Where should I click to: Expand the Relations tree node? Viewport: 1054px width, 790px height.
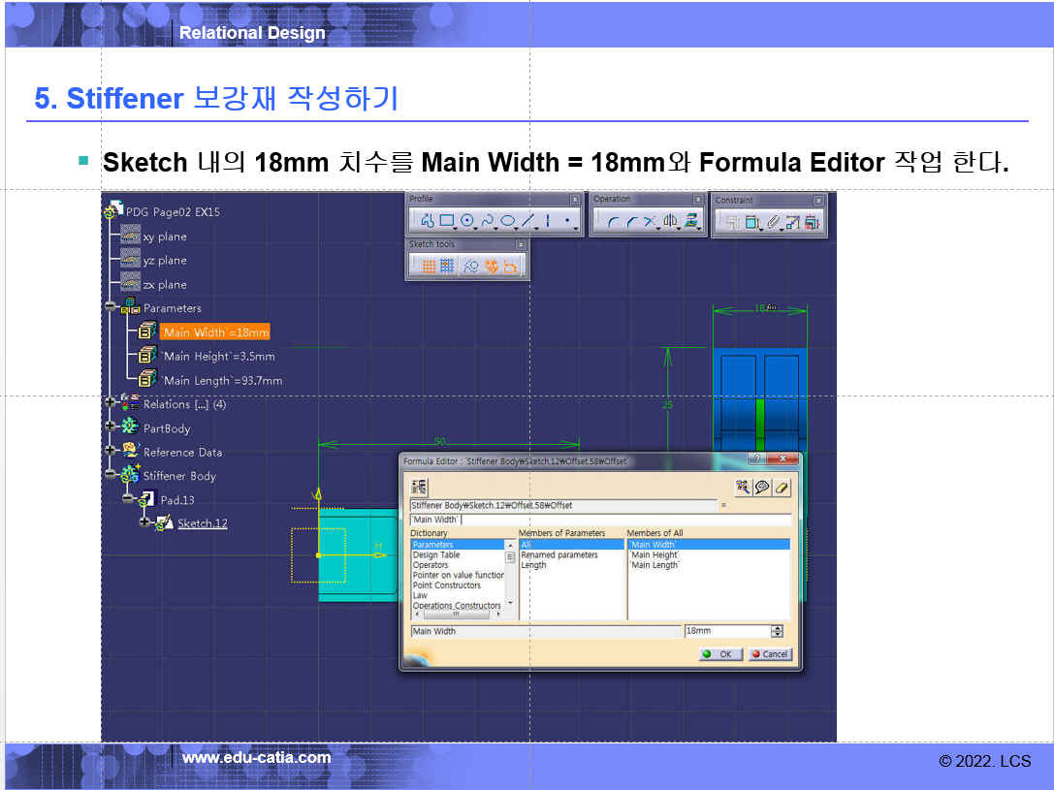pos(111,404)
